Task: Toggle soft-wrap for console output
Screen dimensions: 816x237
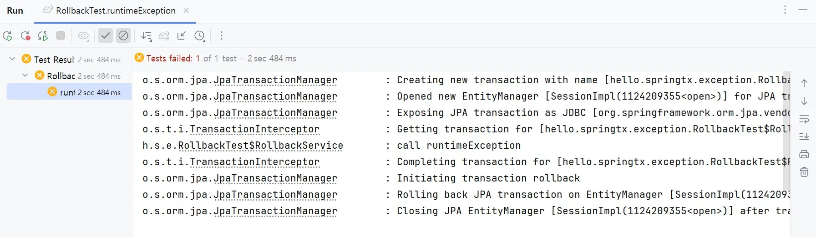Action: tap(804, 120)
